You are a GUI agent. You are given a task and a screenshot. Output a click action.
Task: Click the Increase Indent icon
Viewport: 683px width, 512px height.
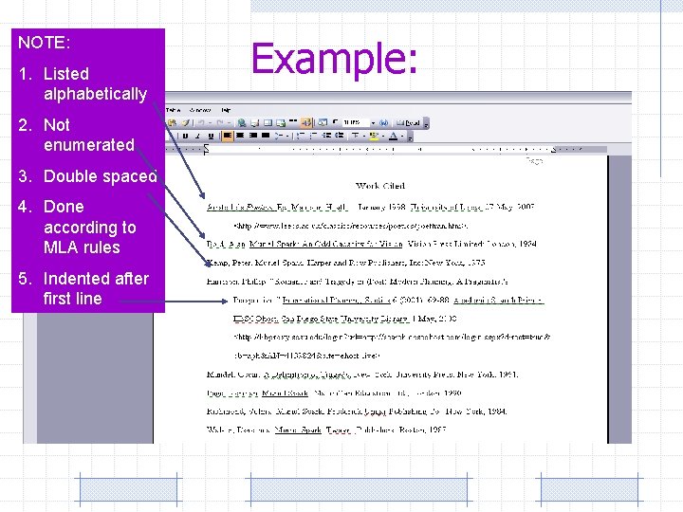click(x=340, y=136)
